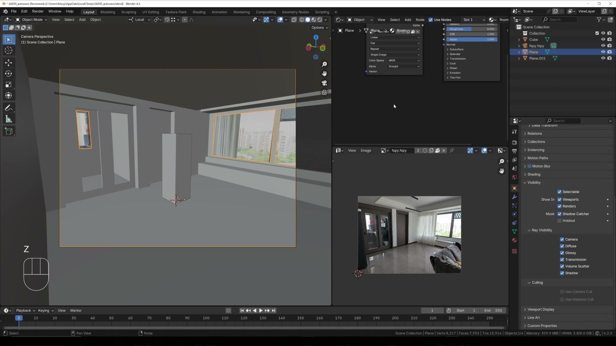The height and width of the screenshot is (346, 616).
Task: Select the Measure tool
Action: [9, 119]
